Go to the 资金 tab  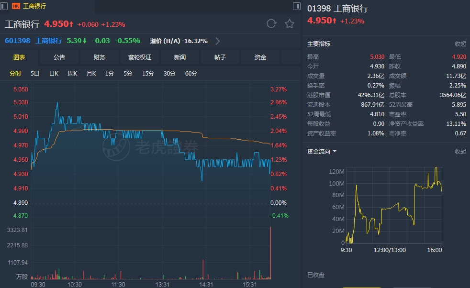[x=260, y=57]
